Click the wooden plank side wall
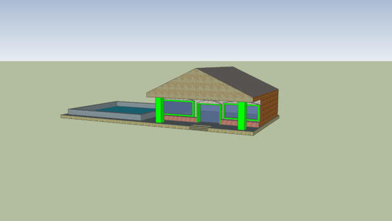 (x=270, y=107)
